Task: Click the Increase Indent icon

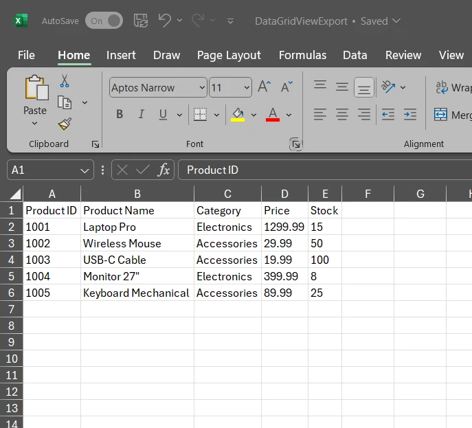Action: pyautogui.click(x=410, y=114)
